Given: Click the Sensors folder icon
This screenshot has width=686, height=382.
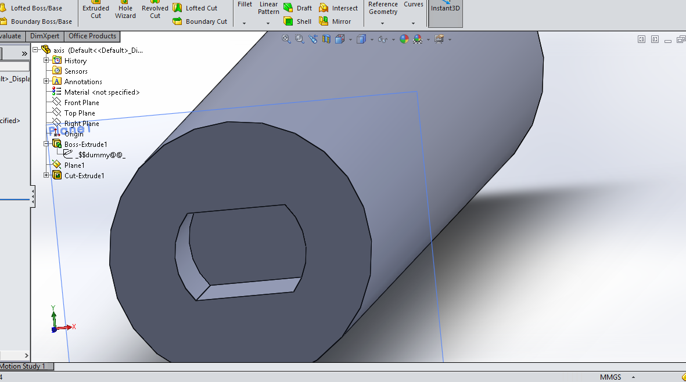Looking at the screenshot, I should point(57,71).
